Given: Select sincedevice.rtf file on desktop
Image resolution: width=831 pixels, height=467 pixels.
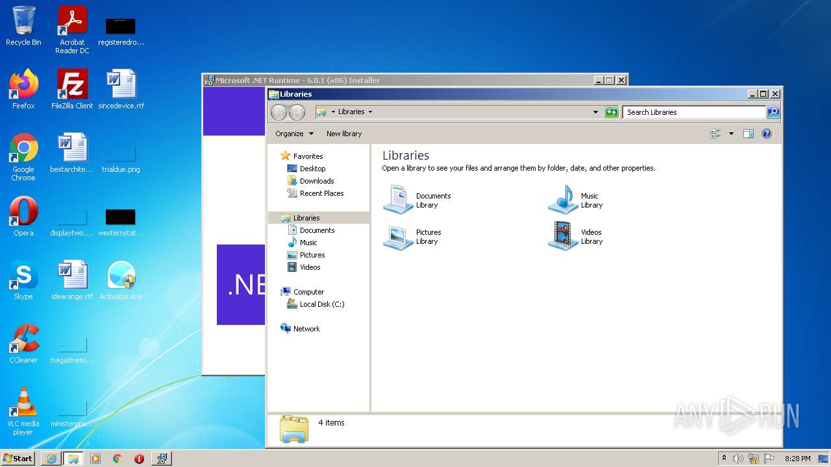Looking at the screenshot, I should (x=121, y=89).
